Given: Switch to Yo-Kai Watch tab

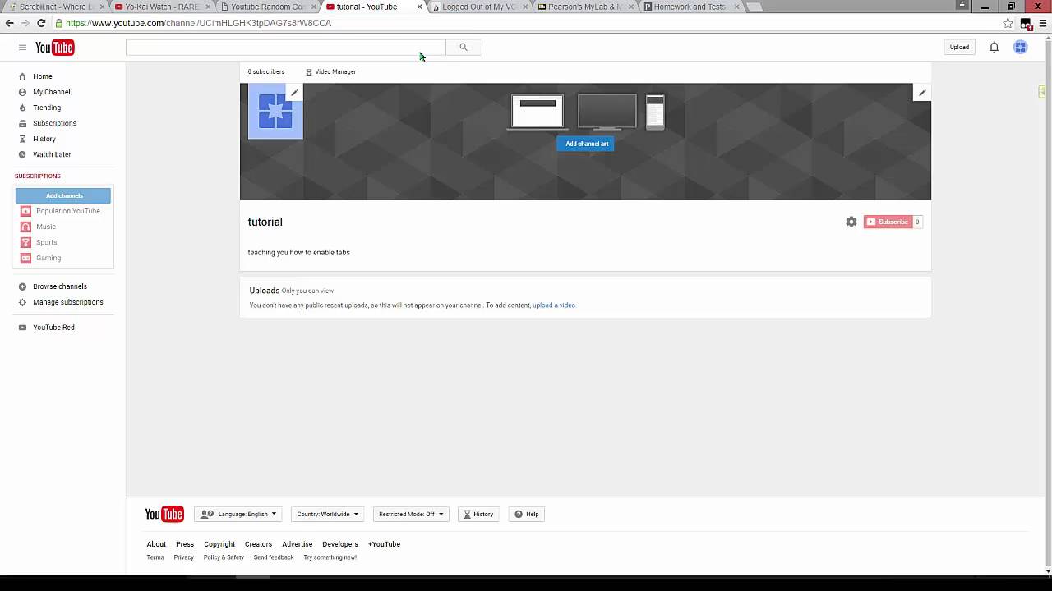Looking at the screenshot, I should click(x=161, y=7).
